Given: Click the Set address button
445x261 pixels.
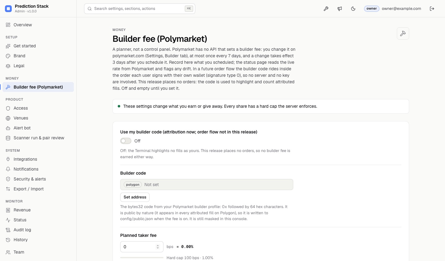Looking at the screenshot, I should [x=135, y=197].
